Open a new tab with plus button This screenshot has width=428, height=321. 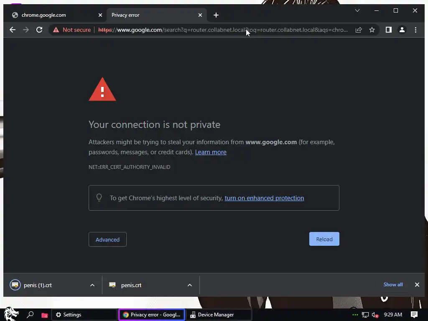coord(216,15)
